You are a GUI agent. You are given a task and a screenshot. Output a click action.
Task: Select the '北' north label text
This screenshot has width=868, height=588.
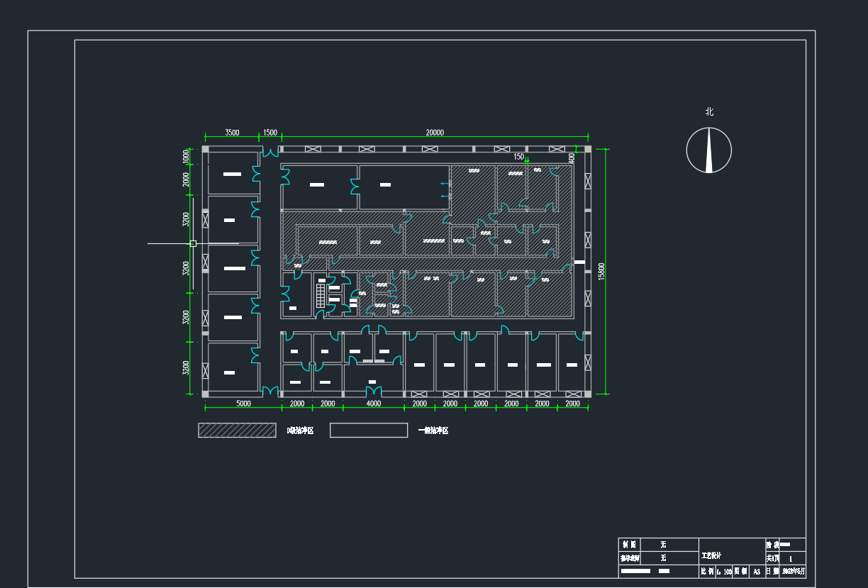tap(710, 112)
